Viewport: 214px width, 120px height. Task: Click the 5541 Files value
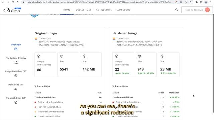click(64, 69)
